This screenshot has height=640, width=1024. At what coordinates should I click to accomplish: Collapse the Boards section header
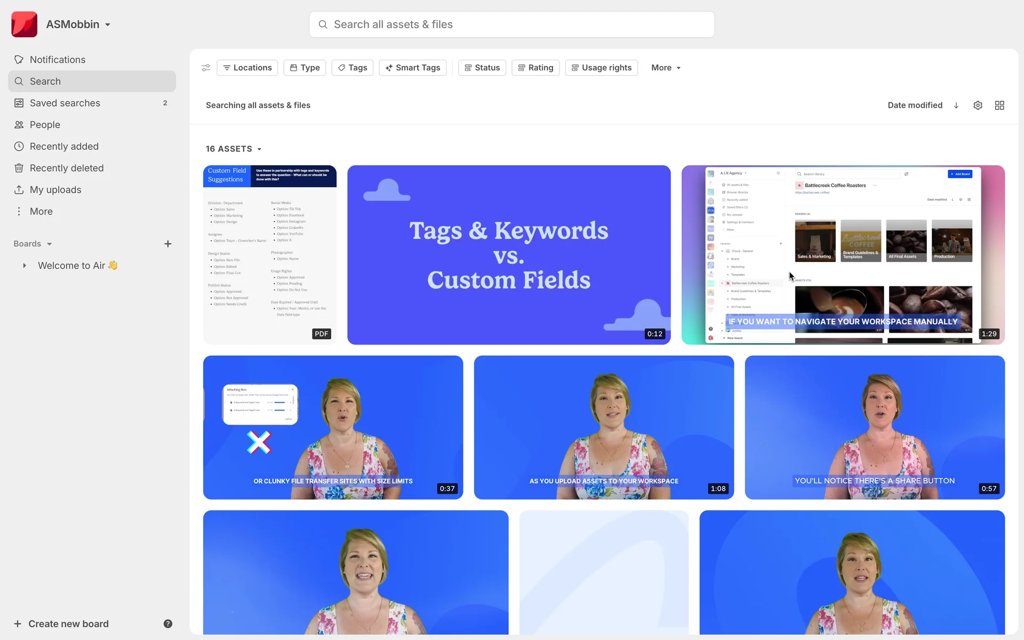pyautogui.click(x=33, y=244)
